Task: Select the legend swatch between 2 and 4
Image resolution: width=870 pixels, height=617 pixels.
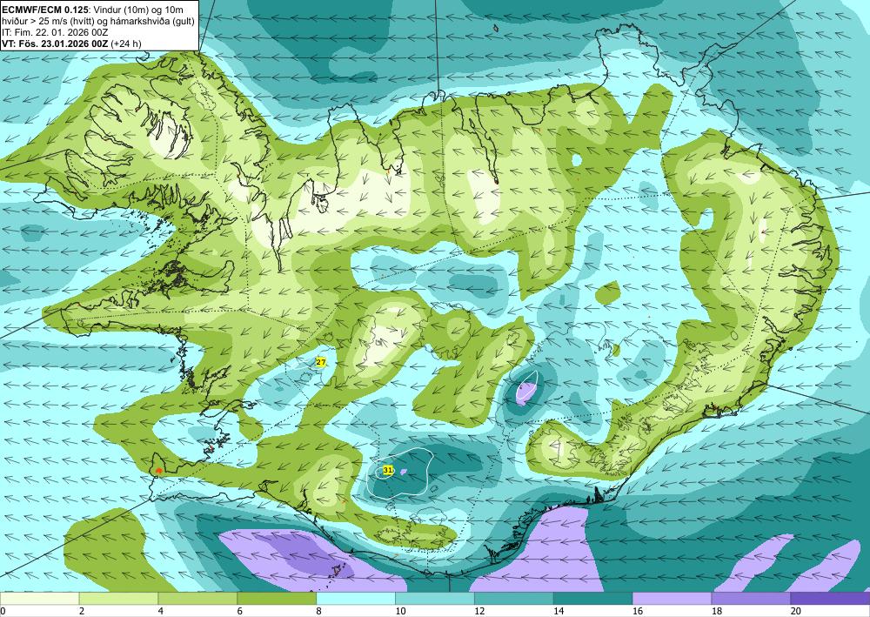Action: 118,598
